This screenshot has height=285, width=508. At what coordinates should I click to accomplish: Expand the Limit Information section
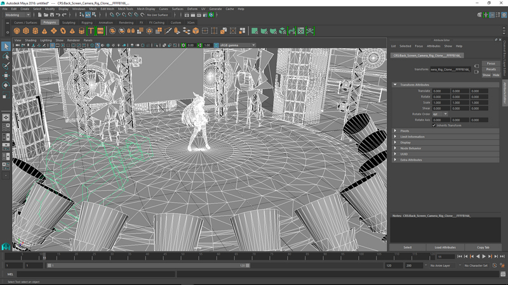[x=412, y=137]
